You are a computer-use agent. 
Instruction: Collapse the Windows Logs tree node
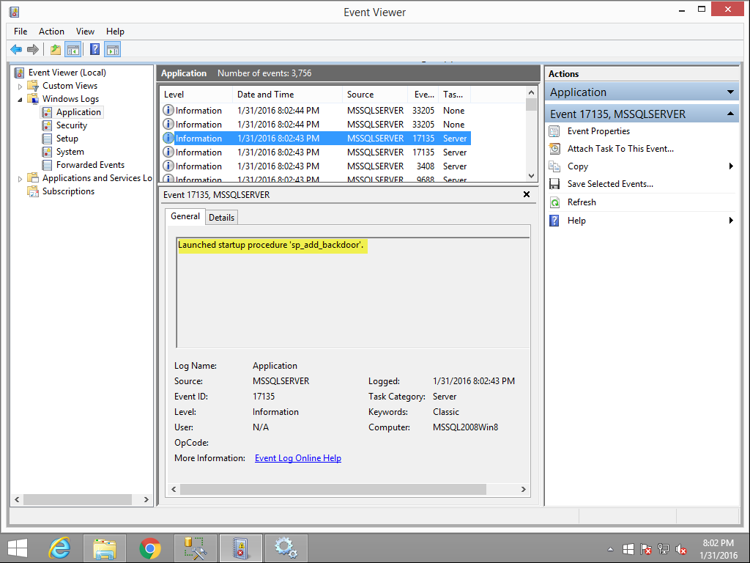tap(20, 100)
